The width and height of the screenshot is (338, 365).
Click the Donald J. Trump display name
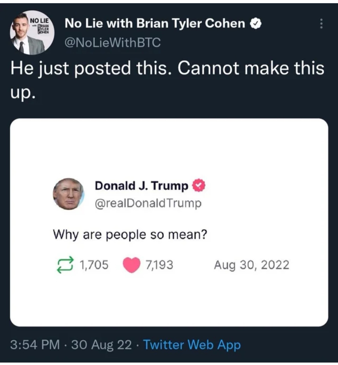click(141, 185)
